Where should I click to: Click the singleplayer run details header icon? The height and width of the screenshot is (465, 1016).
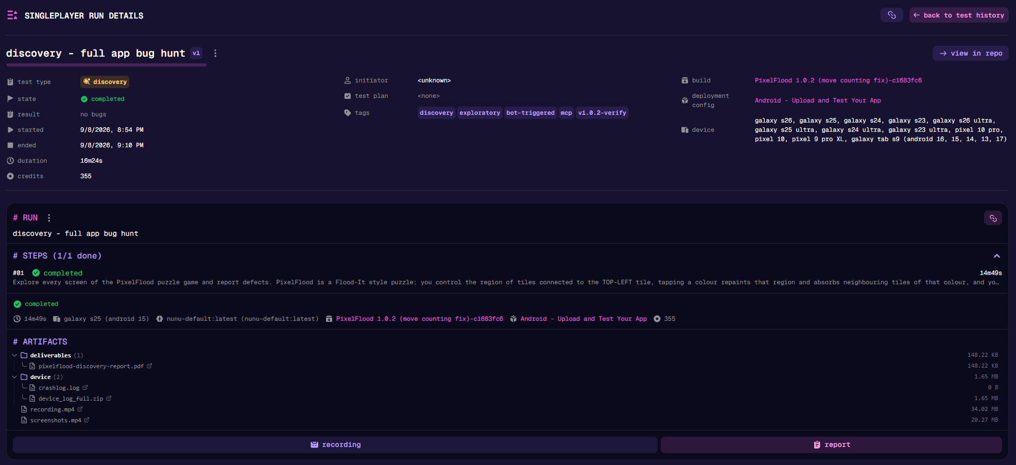tap(12, 15)
